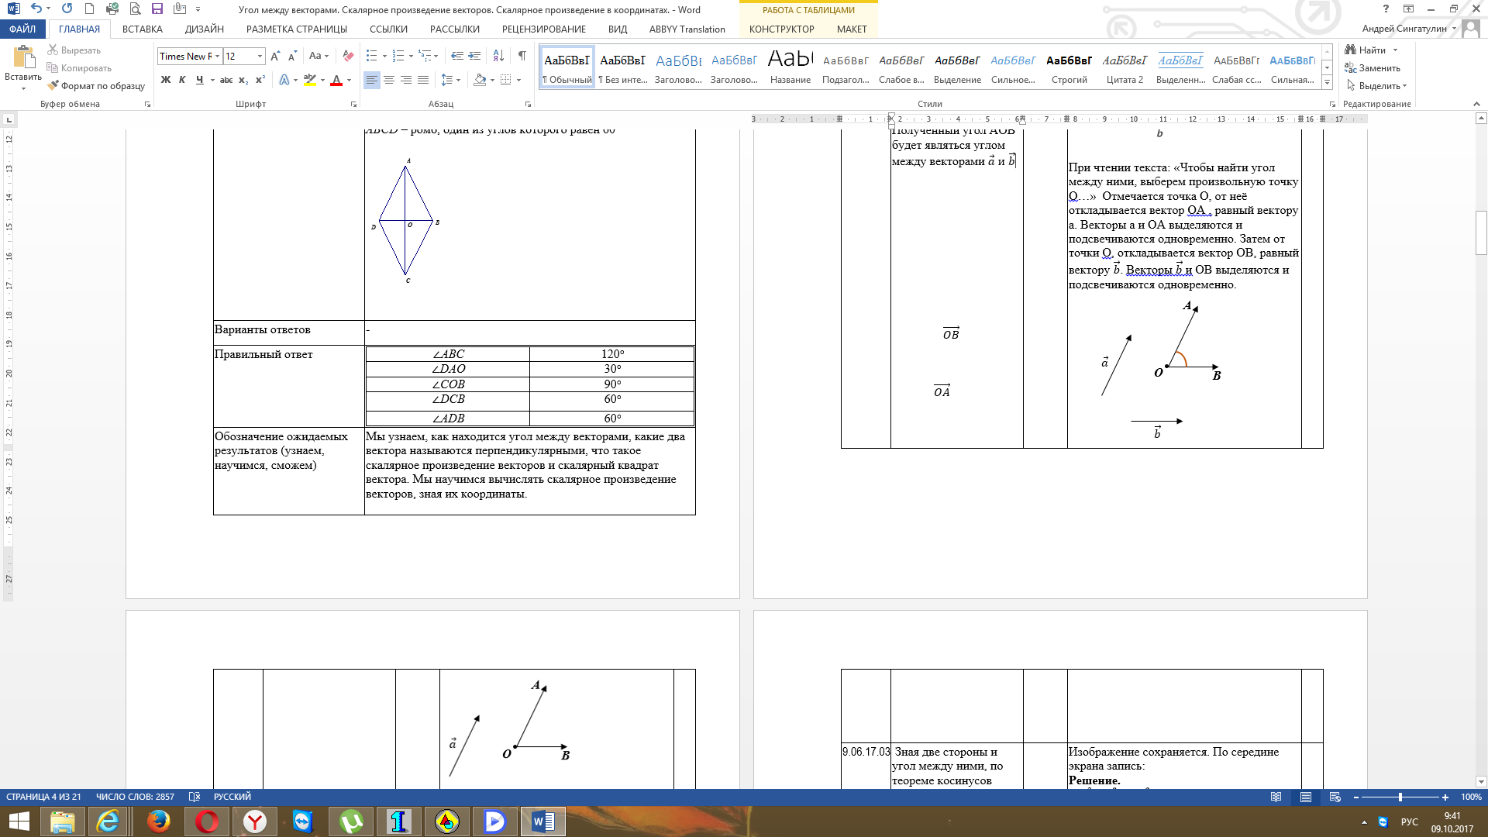
Task: Sort paragraph contents icon
Action: 498,56
